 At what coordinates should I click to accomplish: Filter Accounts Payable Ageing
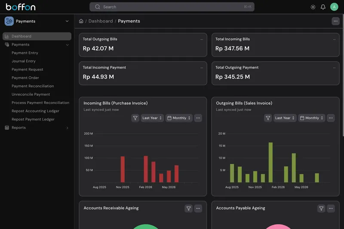[321, 208]
